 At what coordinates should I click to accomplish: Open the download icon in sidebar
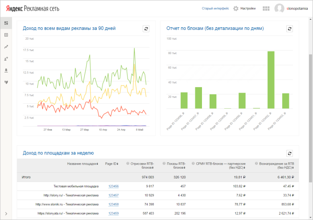point(6,71)
